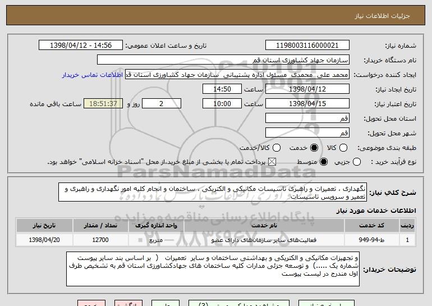Viewport: 432px width, 306px height.
Task: Click the توضیحات خریدار text box
Action: click(213, 269)
